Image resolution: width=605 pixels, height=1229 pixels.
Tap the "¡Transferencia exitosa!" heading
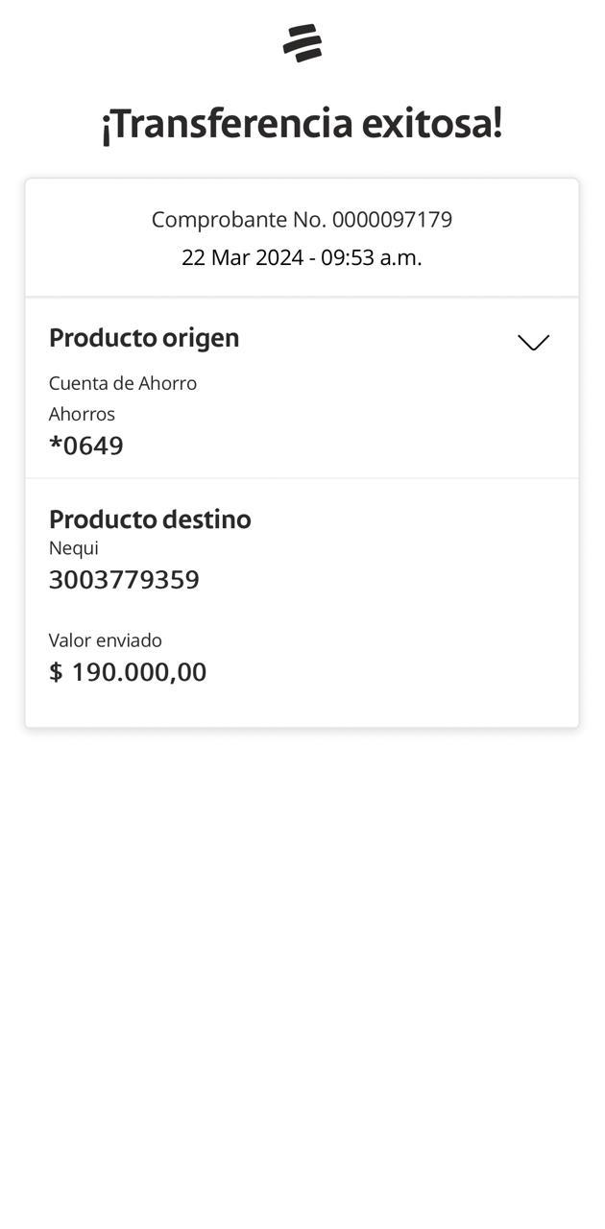coord(302,124)
